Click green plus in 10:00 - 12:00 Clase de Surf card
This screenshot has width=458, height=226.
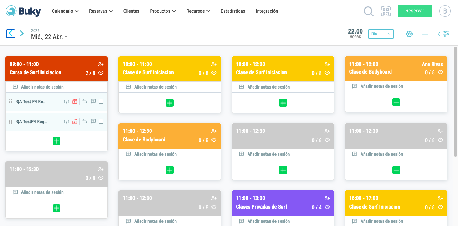(283, 103)
